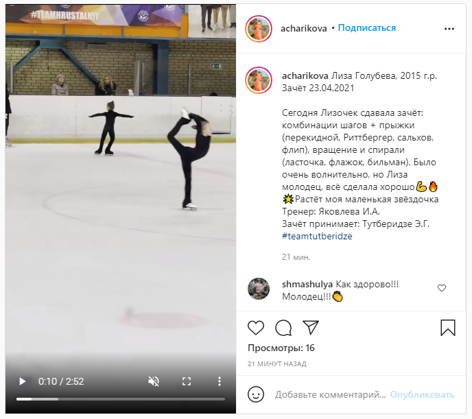Share post with the paper plane icon
Image resolution: width=472 pixels, height=419 pixels.
[x=311, y=328]
